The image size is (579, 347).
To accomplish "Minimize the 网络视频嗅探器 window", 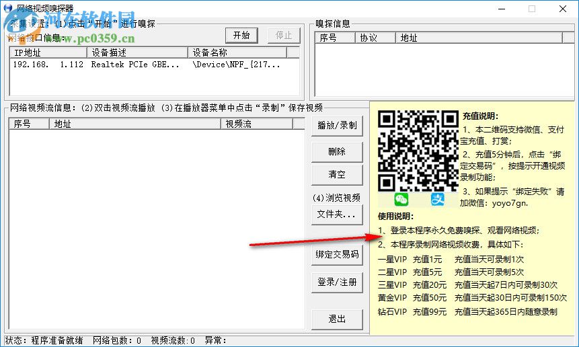I will pos(502,9).
